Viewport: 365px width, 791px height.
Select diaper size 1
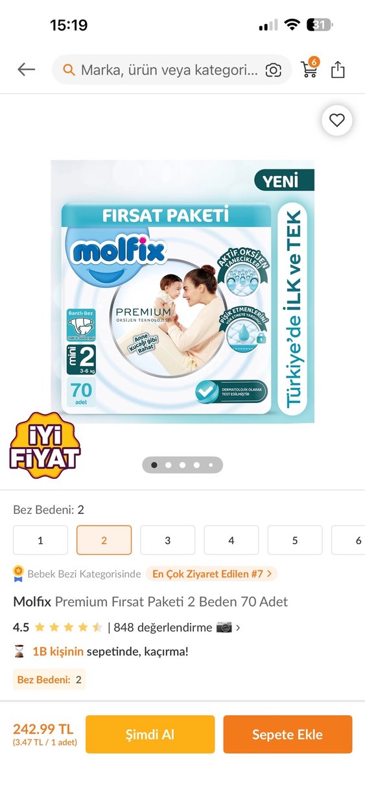[40, 540]
